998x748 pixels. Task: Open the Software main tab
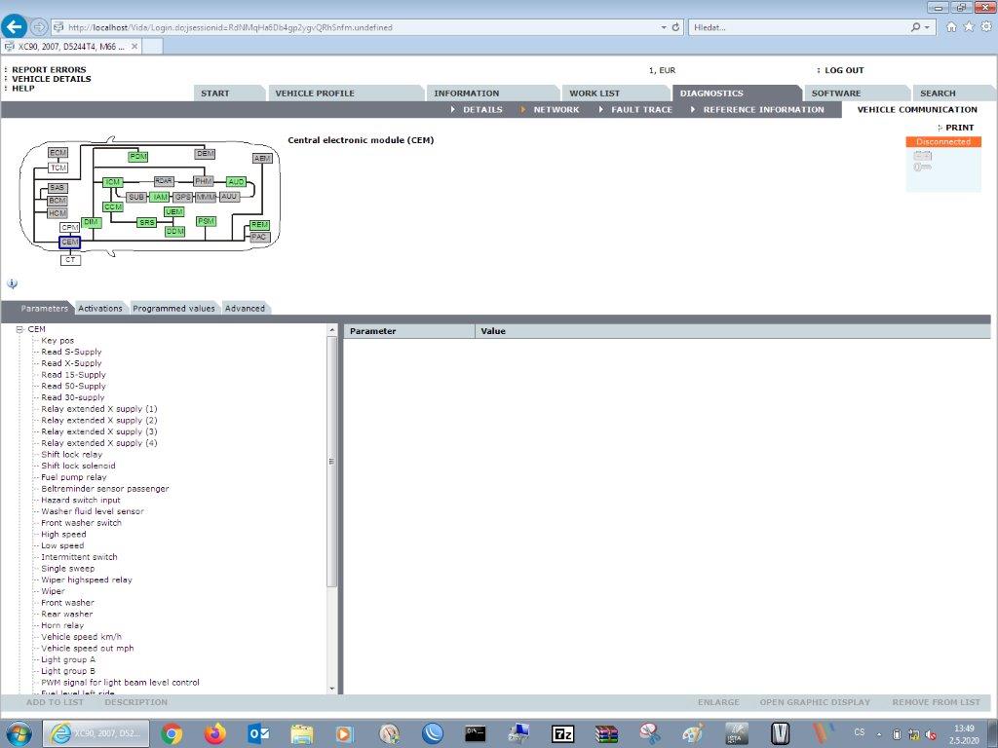click(835, 93)
